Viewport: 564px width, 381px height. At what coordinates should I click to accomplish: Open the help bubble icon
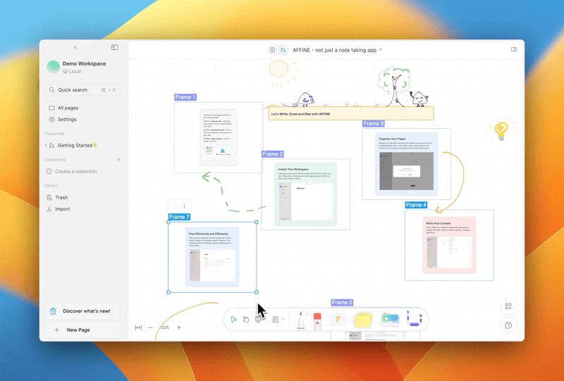tap(508, 325)
